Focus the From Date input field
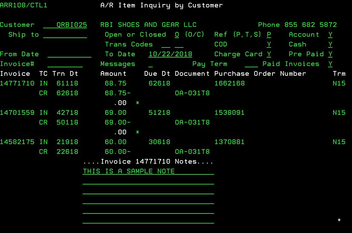 point(69,54)
